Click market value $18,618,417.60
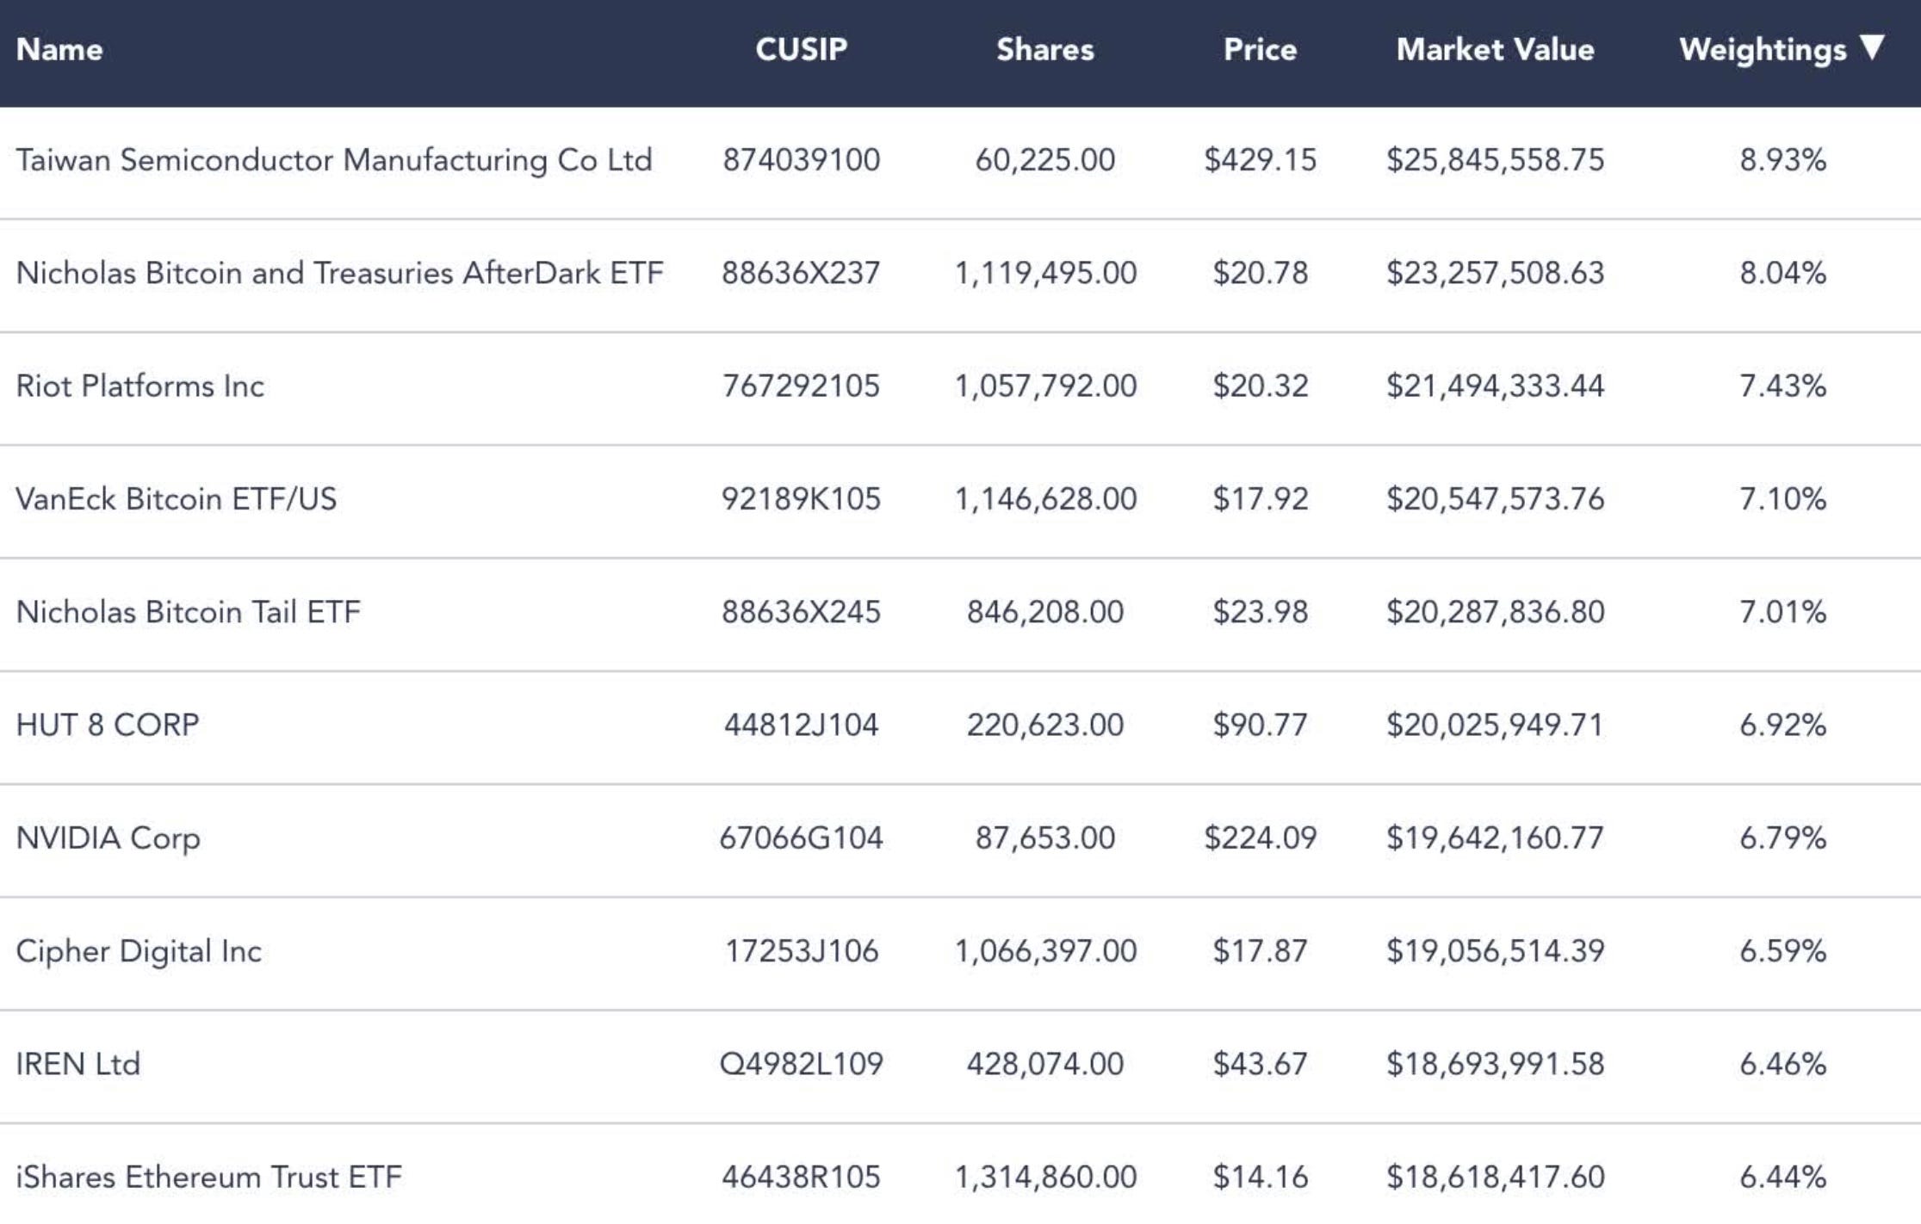1921x1224 pixels. [1495, 1177]
